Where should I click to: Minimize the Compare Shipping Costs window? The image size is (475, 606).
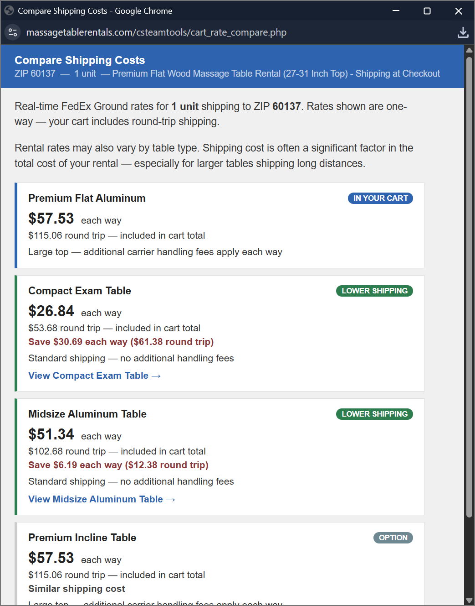pyautogui.click(x=396, y=11)
